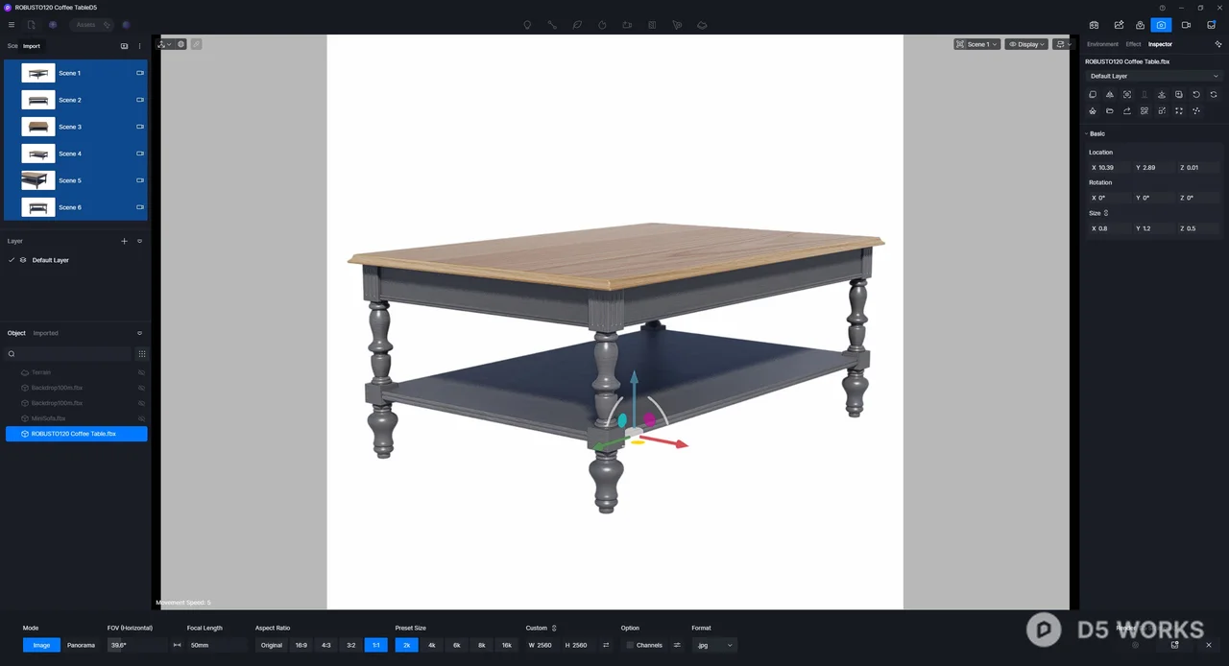The image size is (1229, 666).
Task: Open the magic wand icon in panel header
Action: pyautogui.click(x=1218, y=44)
